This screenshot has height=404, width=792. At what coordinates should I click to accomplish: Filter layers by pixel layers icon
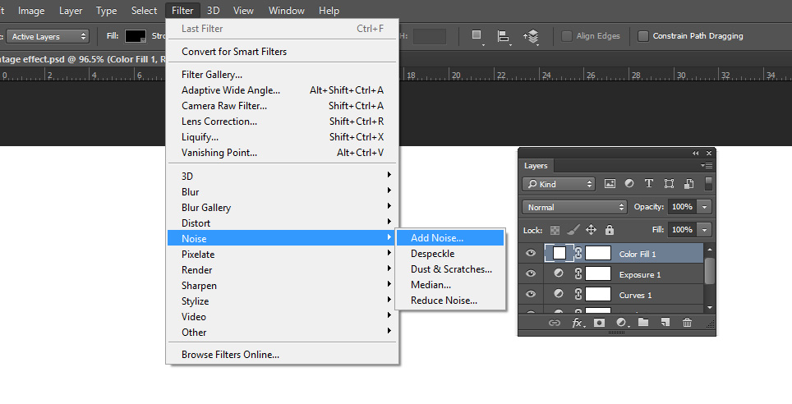pos(610,184)
